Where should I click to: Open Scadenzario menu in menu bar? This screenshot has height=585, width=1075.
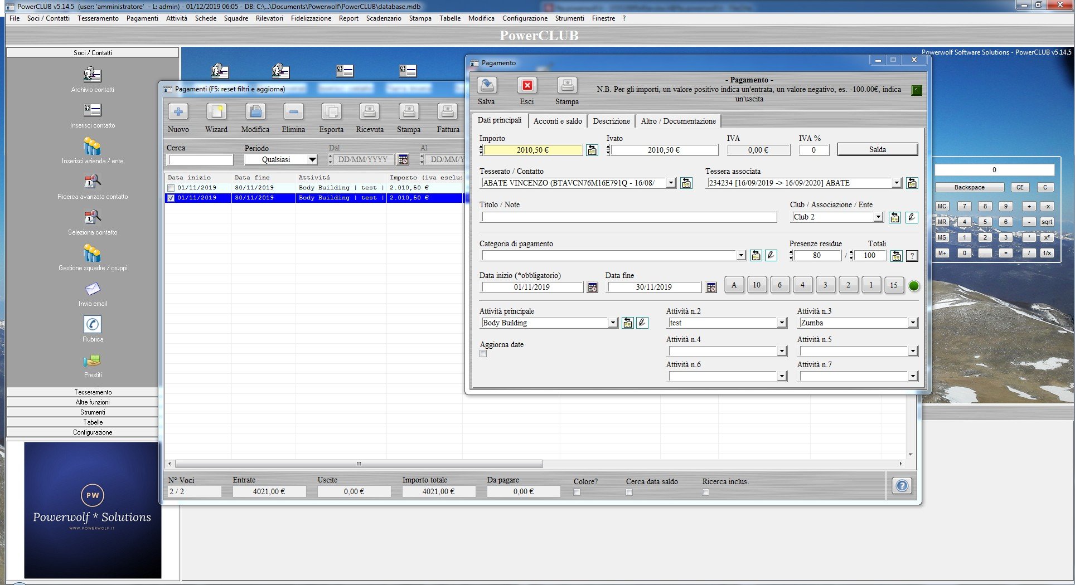384,18
